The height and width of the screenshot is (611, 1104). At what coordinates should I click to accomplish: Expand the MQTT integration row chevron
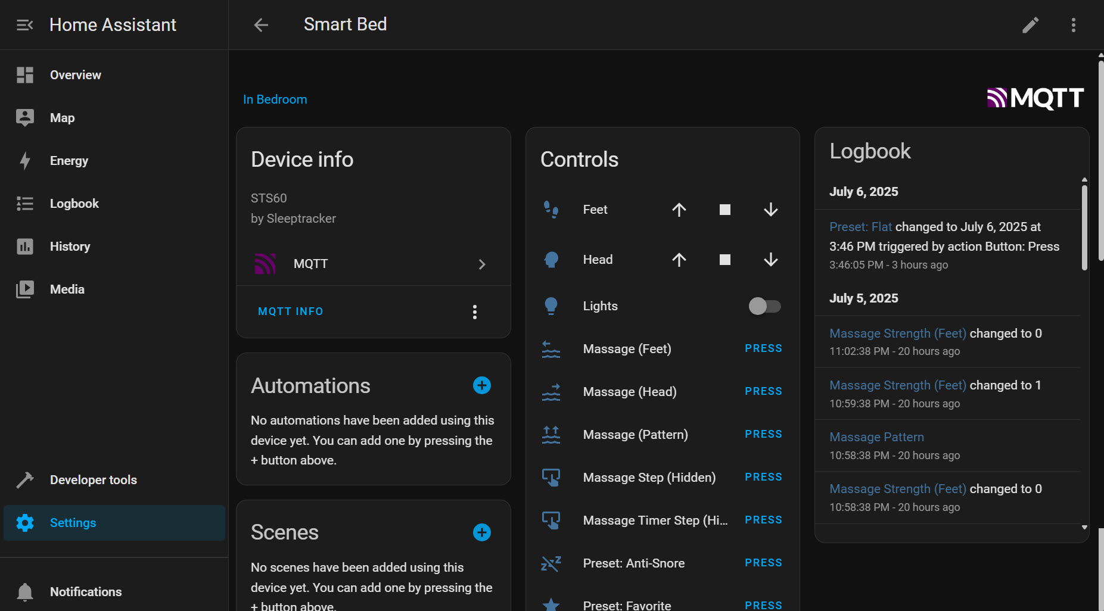(482, 264)
